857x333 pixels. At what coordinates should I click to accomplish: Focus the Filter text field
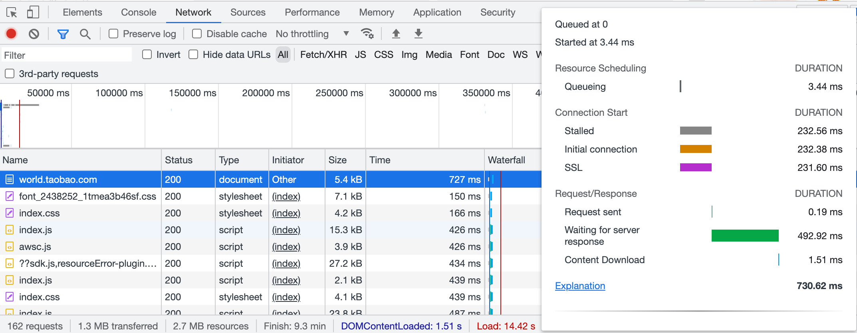67,55
